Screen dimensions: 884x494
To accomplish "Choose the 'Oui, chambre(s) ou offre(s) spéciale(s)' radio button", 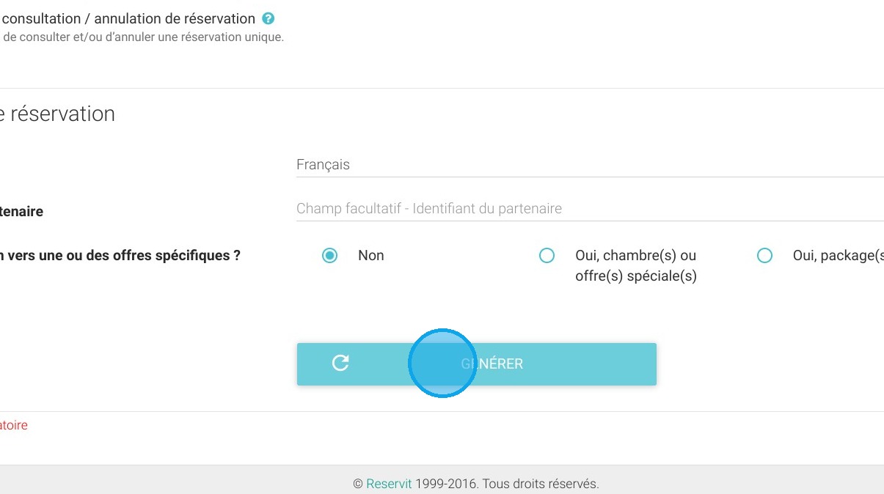I will 547,256.
